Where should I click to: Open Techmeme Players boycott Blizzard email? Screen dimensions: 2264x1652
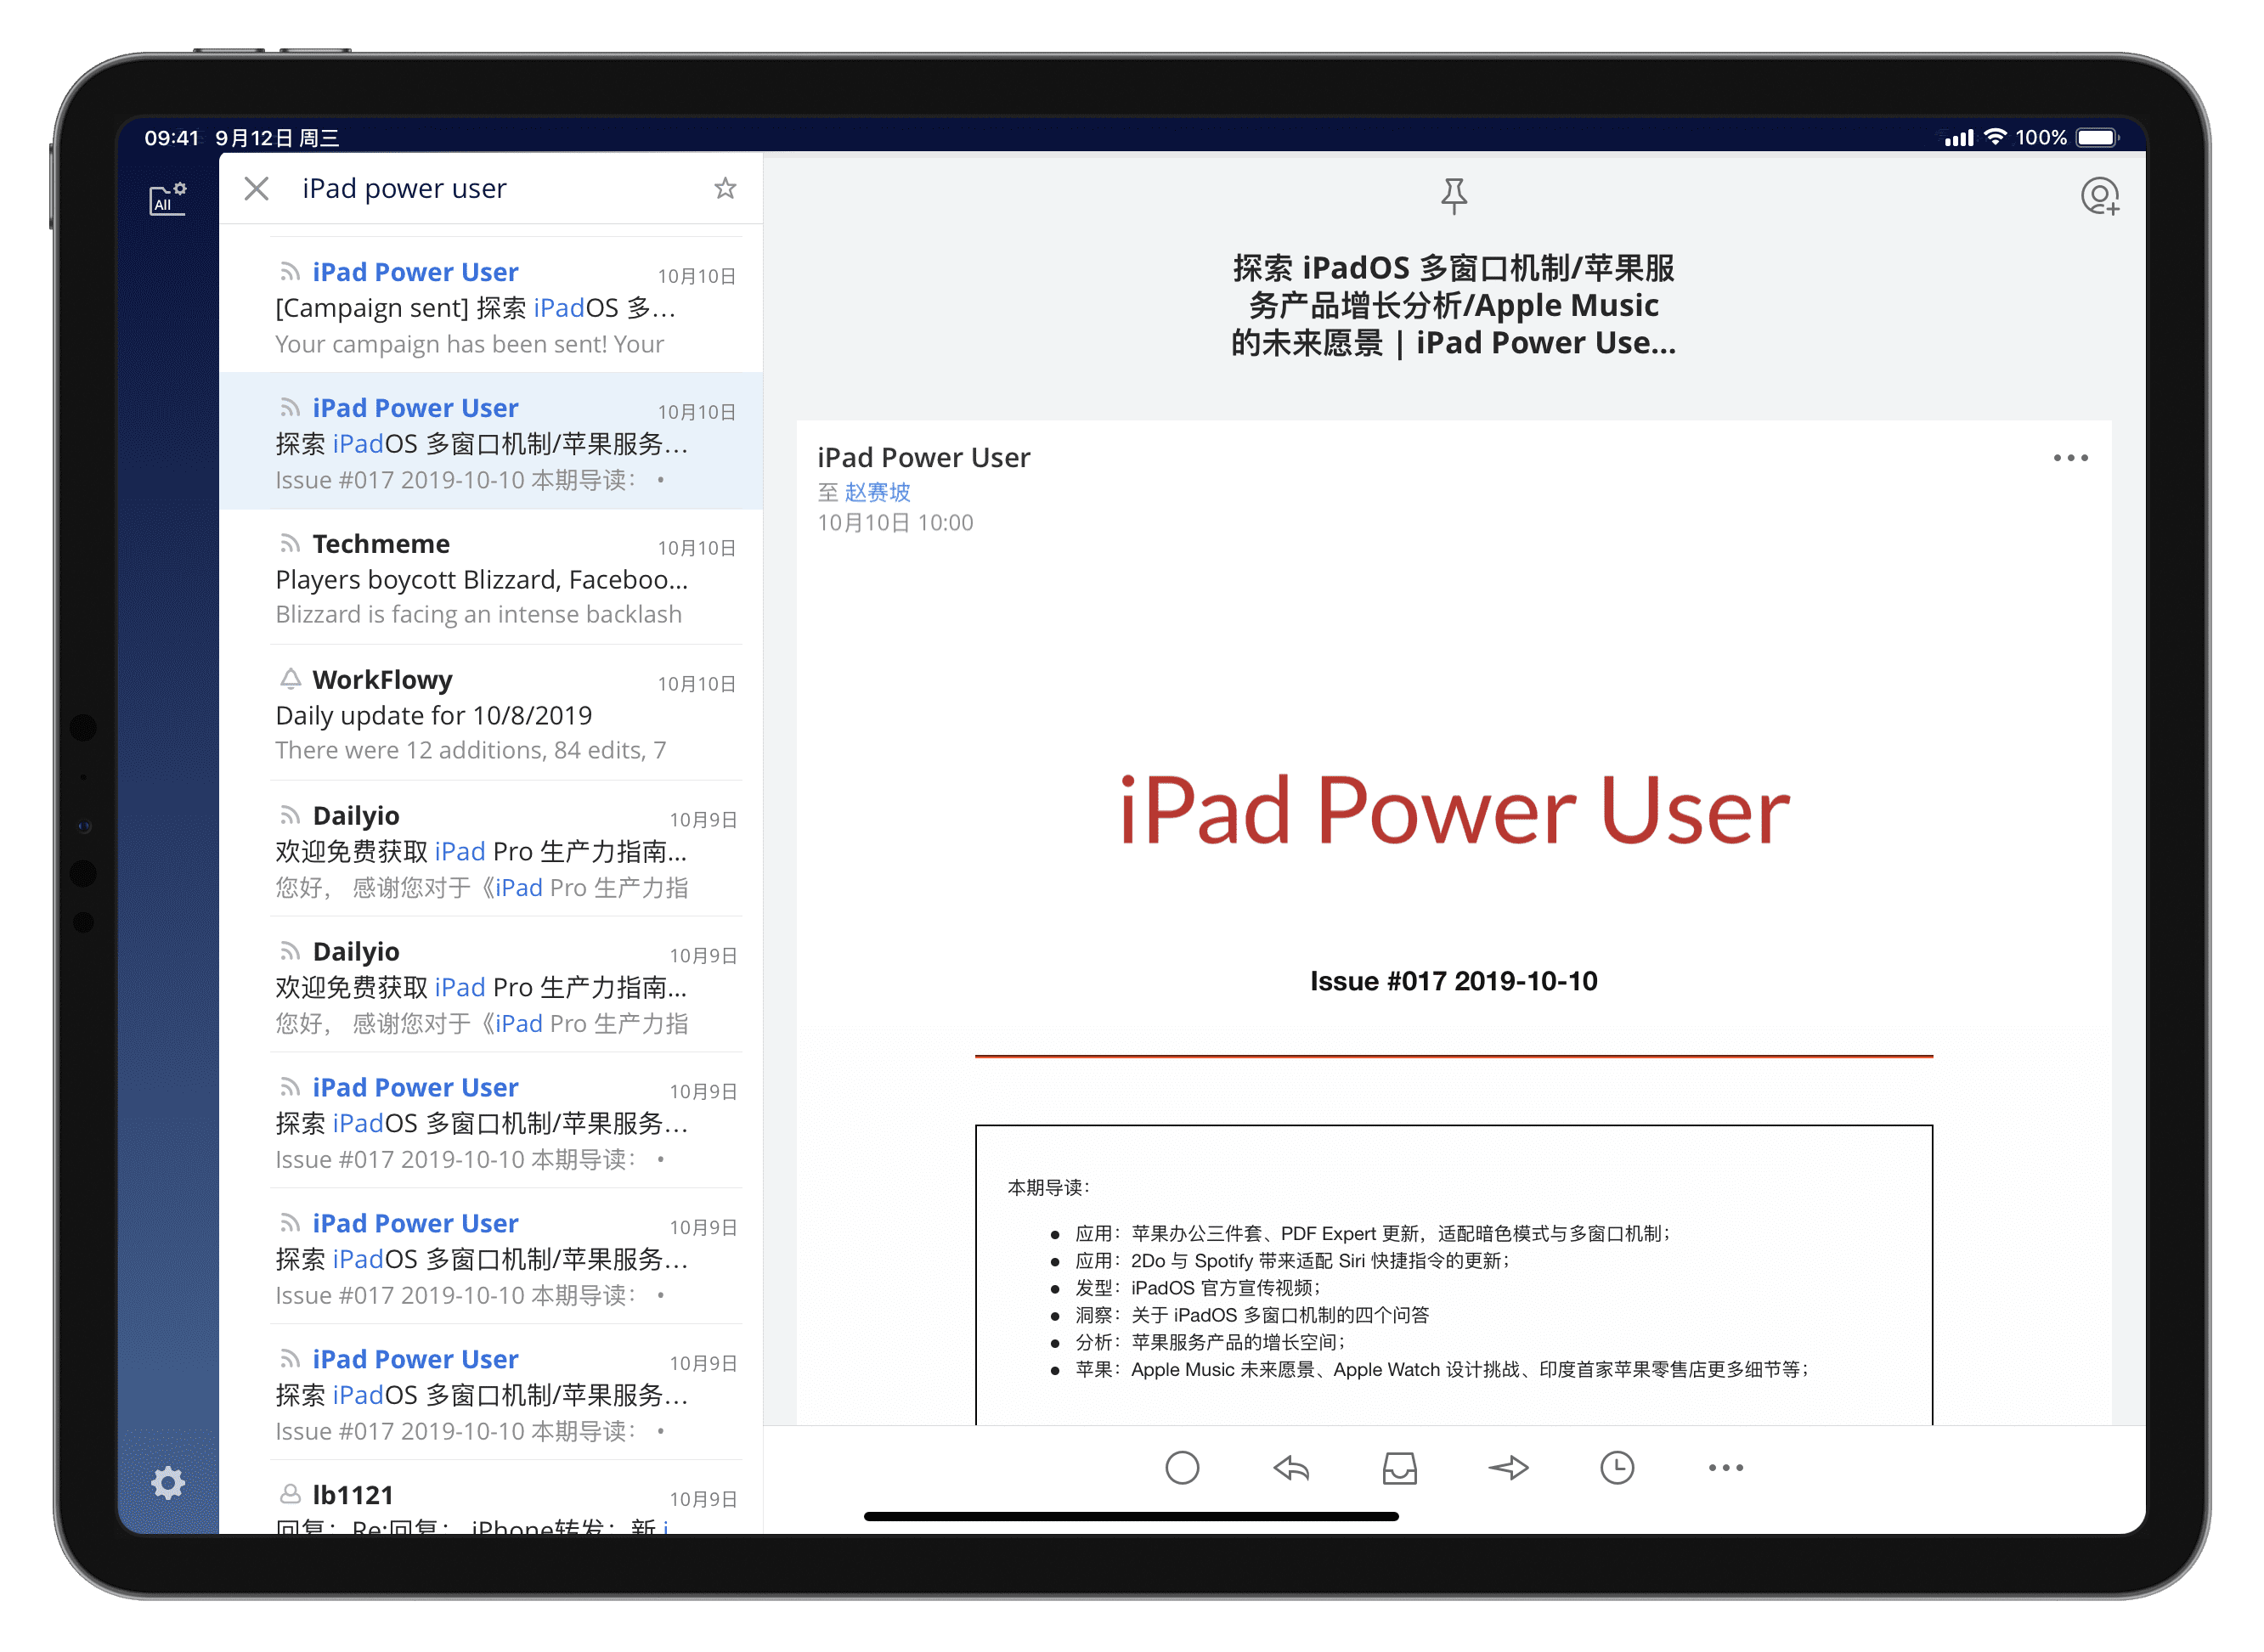pos(491,577)
